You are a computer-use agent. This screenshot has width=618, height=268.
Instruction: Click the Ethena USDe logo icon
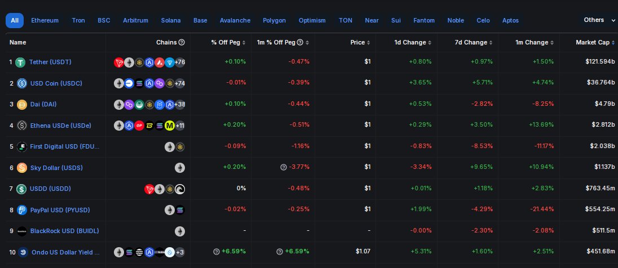coord(21,126)
